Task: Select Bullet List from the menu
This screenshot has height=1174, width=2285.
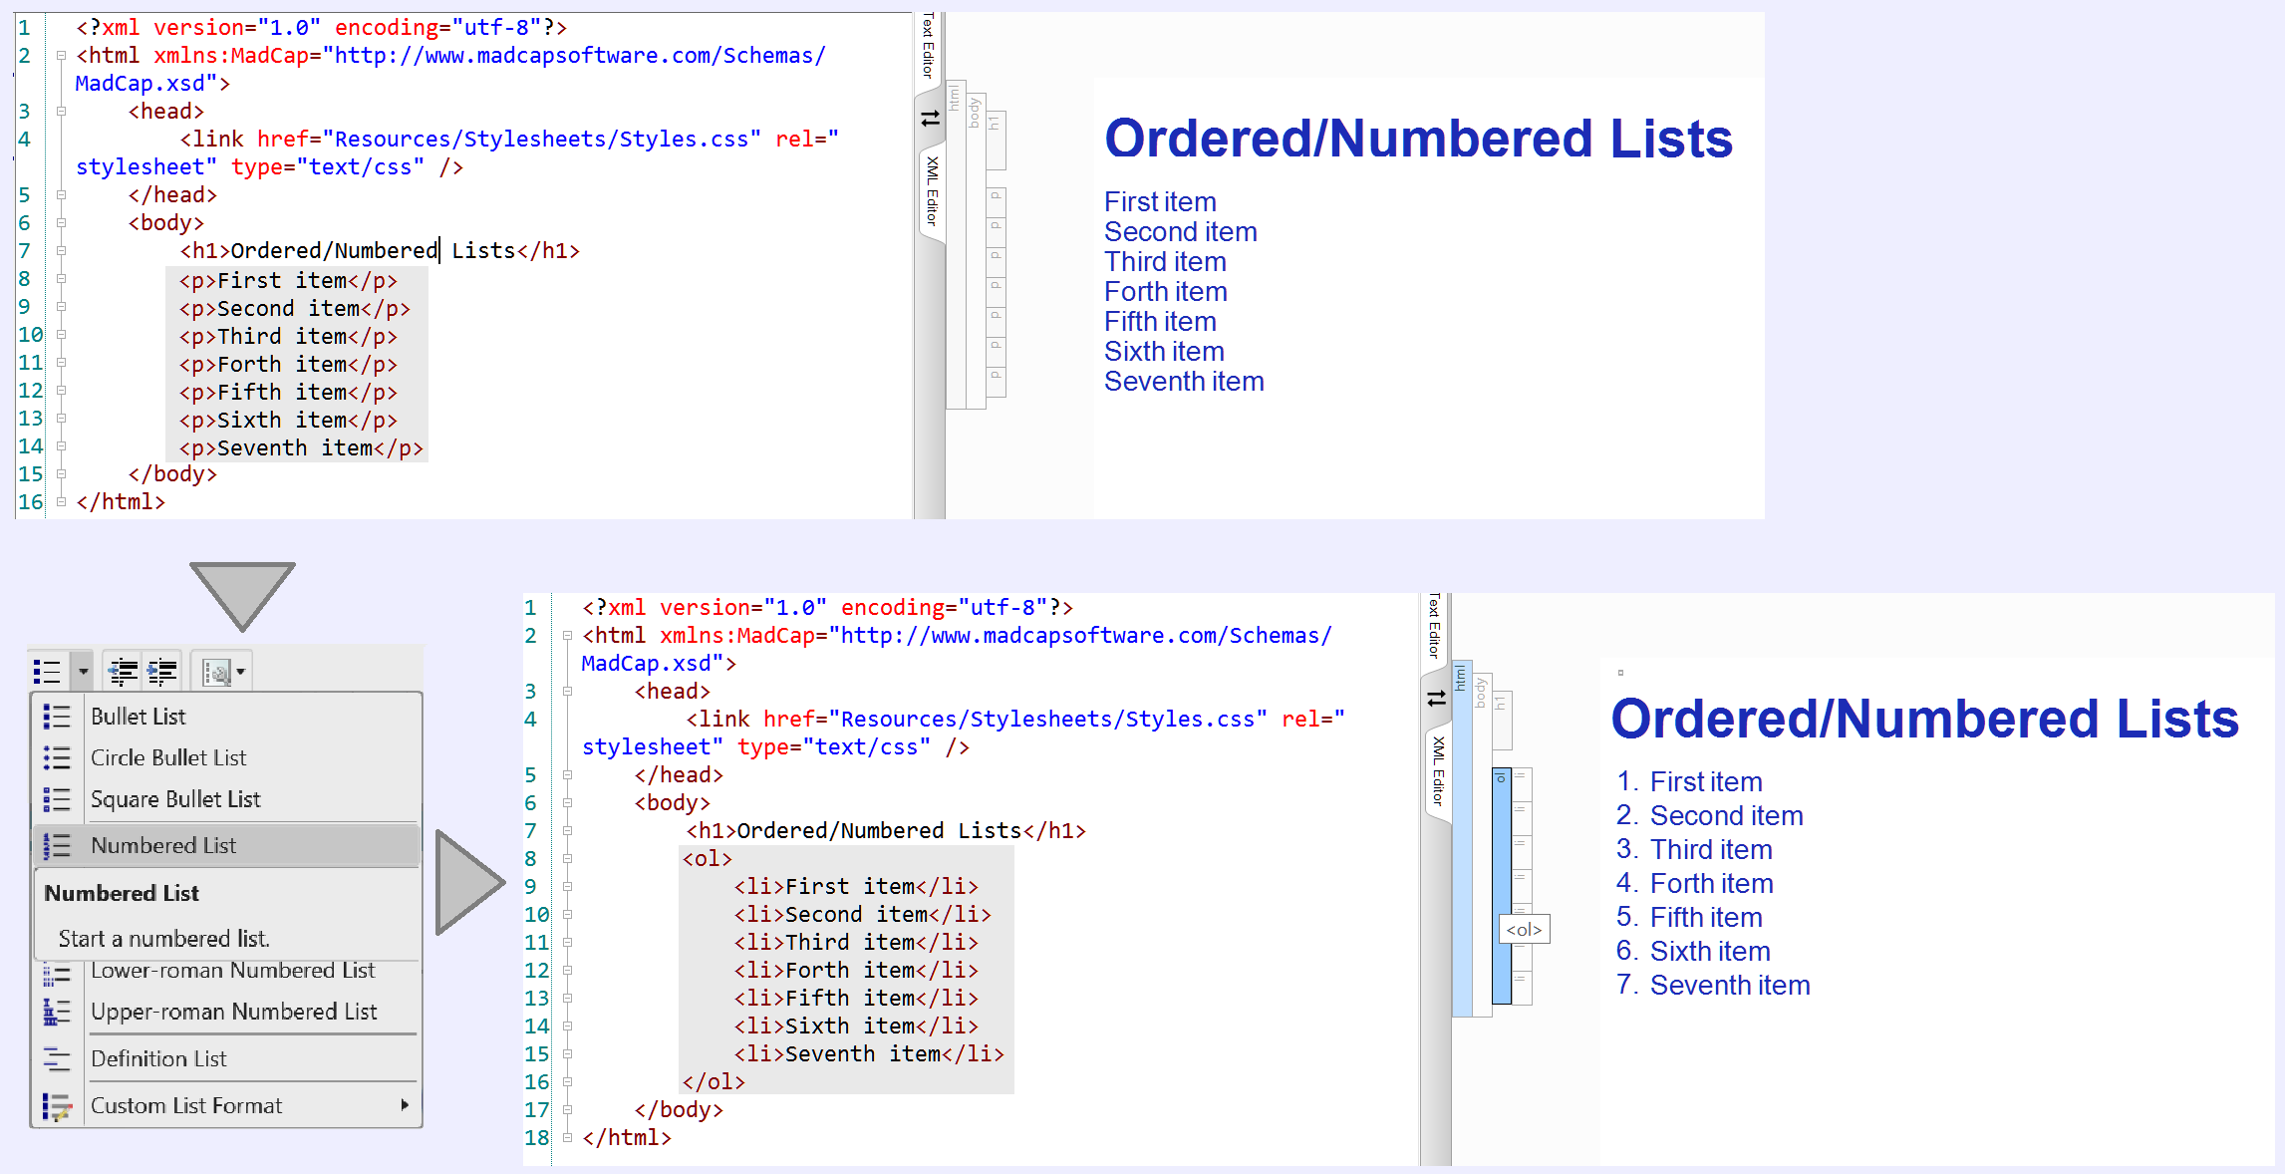Action: (x=139, y=717)
